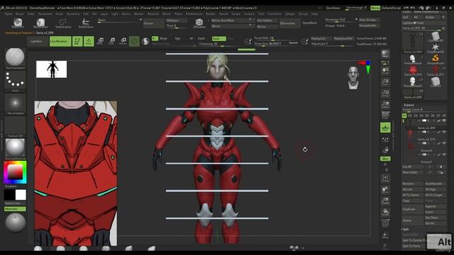The height and width of the screenshot is (255, 454).
Task: Click the Rename subtool button
Action: point(412,184)
